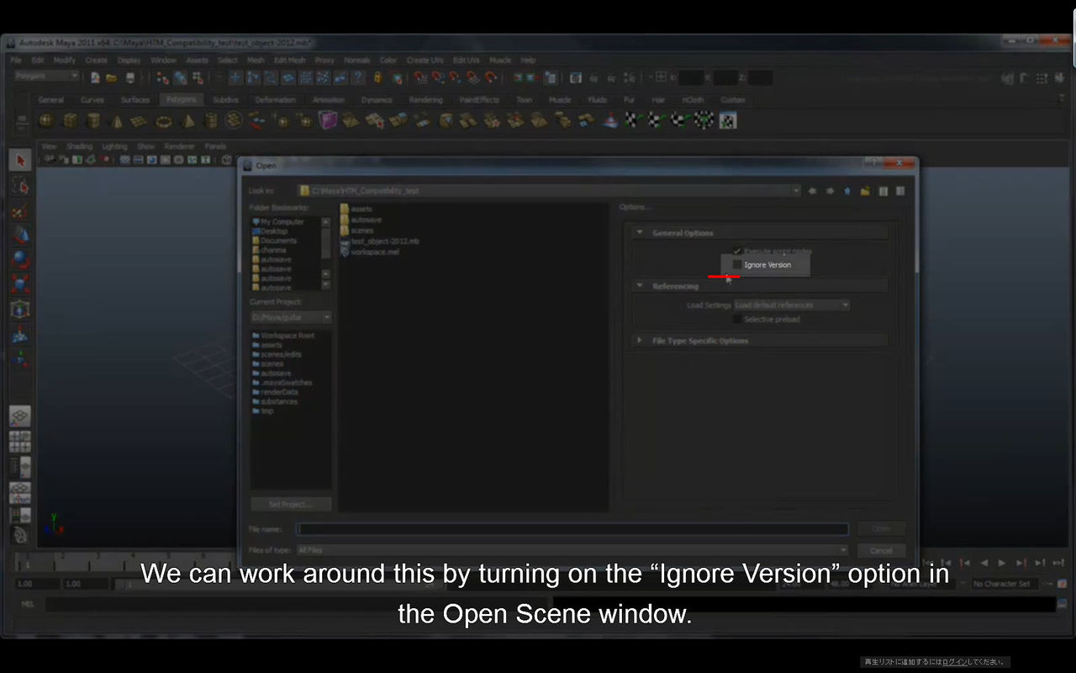1076x673 pixels.
Task: Select the arrow Select tool in the toolbox
Action: (x=21, y=160)
